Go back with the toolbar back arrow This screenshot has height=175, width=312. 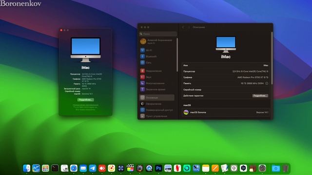[183, 27]
